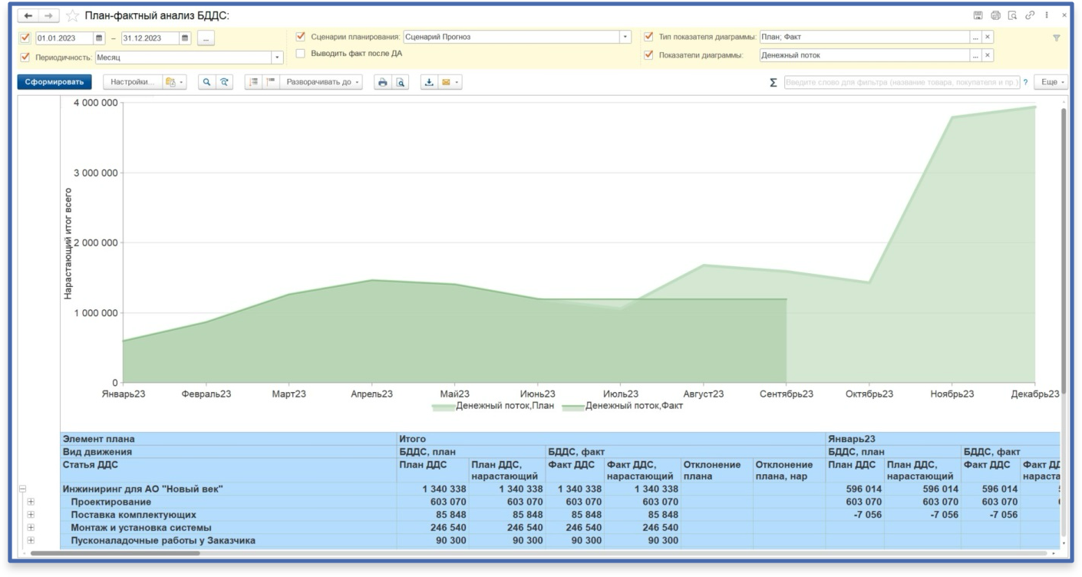Click the magnifier search icon in toolbar
1082x577 pixels.
tap(206, 82)
